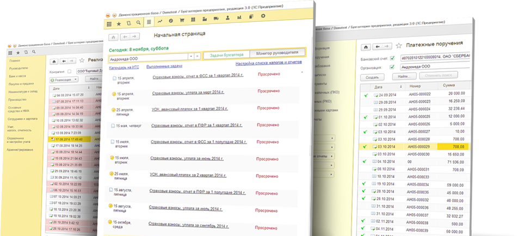
Task: Open the sections grid menu icon
Action: click(x=109, y=23)
